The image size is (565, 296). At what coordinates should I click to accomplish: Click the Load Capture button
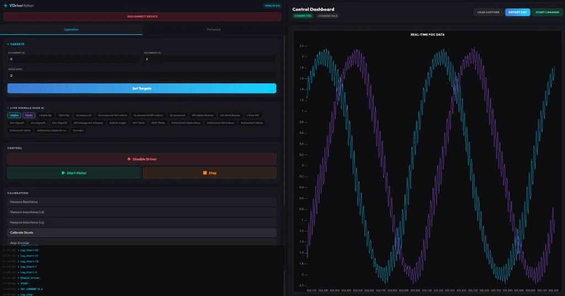coord(488,12)
